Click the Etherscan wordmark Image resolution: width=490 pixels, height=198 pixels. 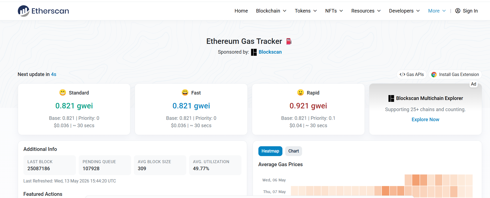(50, 11)
